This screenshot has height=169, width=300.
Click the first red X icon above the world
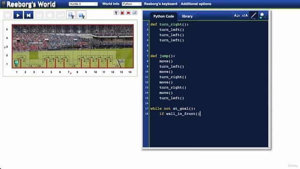point(122,13)
